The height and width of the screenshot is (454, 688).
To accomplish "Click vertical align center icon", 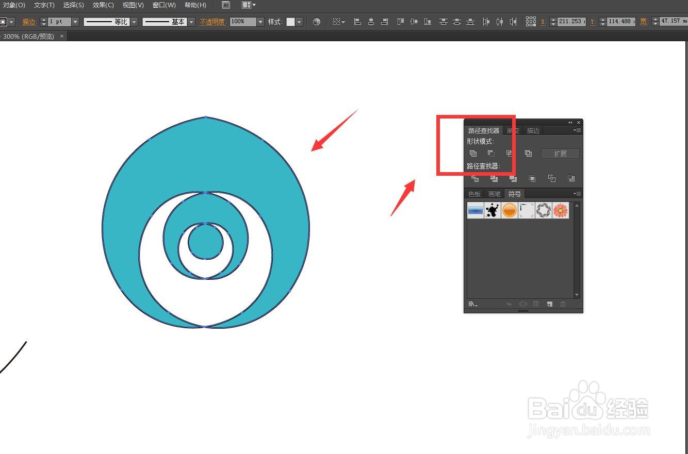I will tap(414, 22).
